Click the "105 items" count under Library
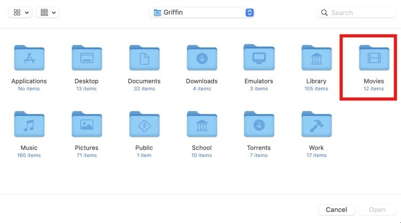The image size is (401, 223). pos(316,89)
